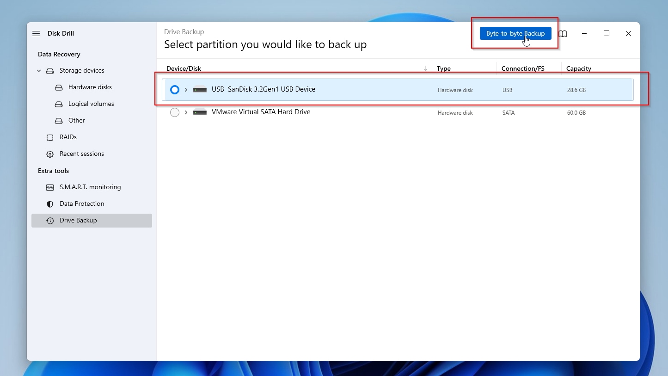Click the RAIDs dashed-square icon
668x376 pixels.
(x=50, y=137)
